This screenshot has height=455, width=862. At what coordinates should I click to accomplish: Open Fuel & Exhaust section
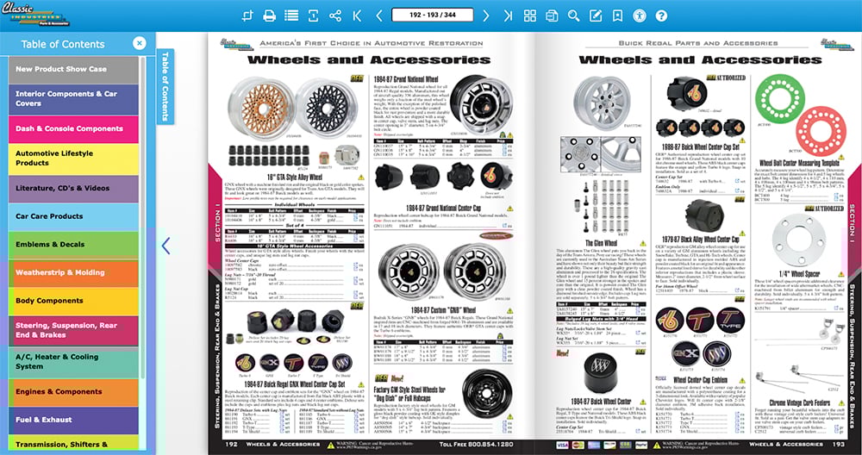(x=73, y=421)
